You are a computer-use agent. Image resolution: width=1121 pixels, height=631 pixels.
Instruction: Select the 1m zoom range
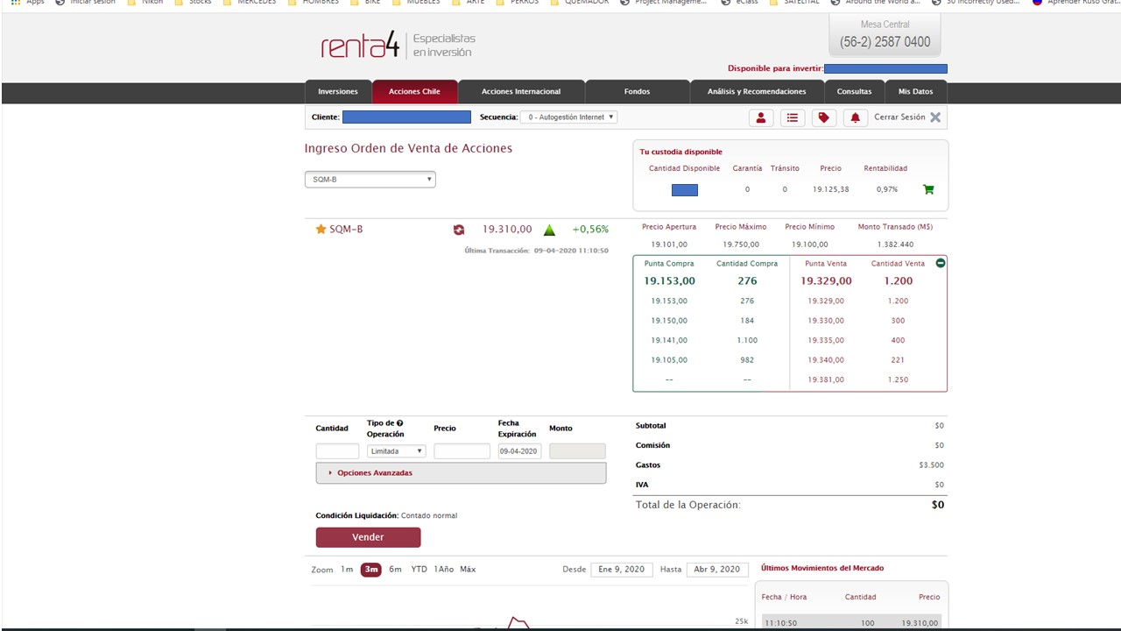pyautogui.click(x=347, y=570)
